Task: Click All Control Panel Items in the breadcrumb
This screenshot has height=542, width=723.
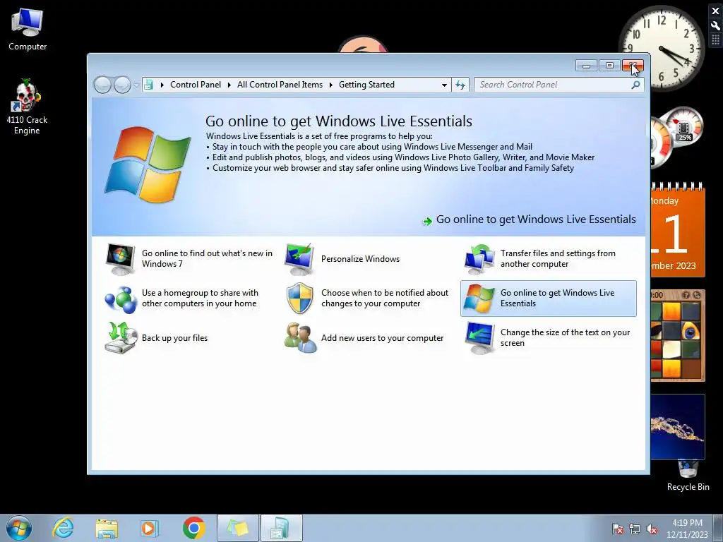Action: [280, 85]
